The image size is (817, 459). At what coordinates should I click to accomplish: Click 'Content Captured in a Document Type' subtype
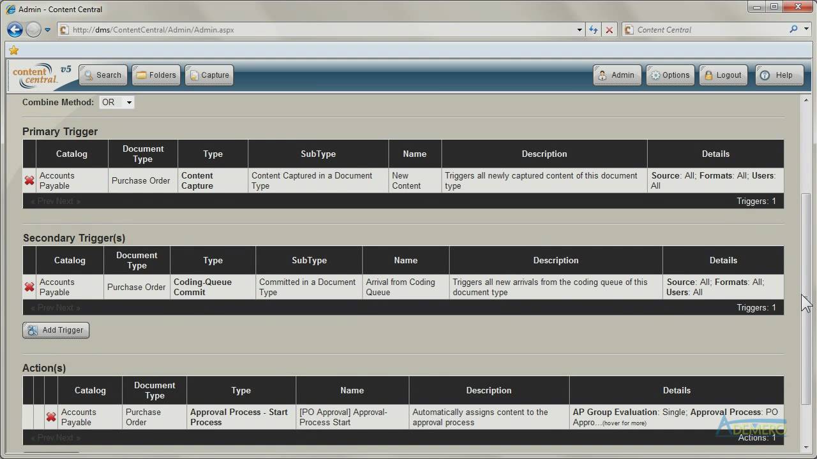click(318, 180)
